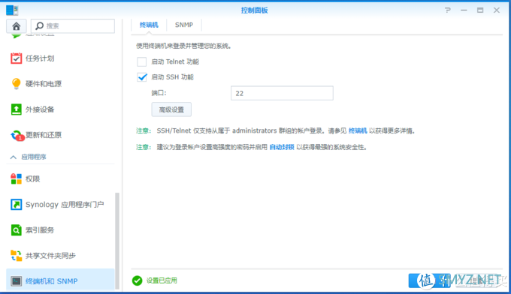
Task: Switch to the SNMP tab
Action: coord(184,25)
